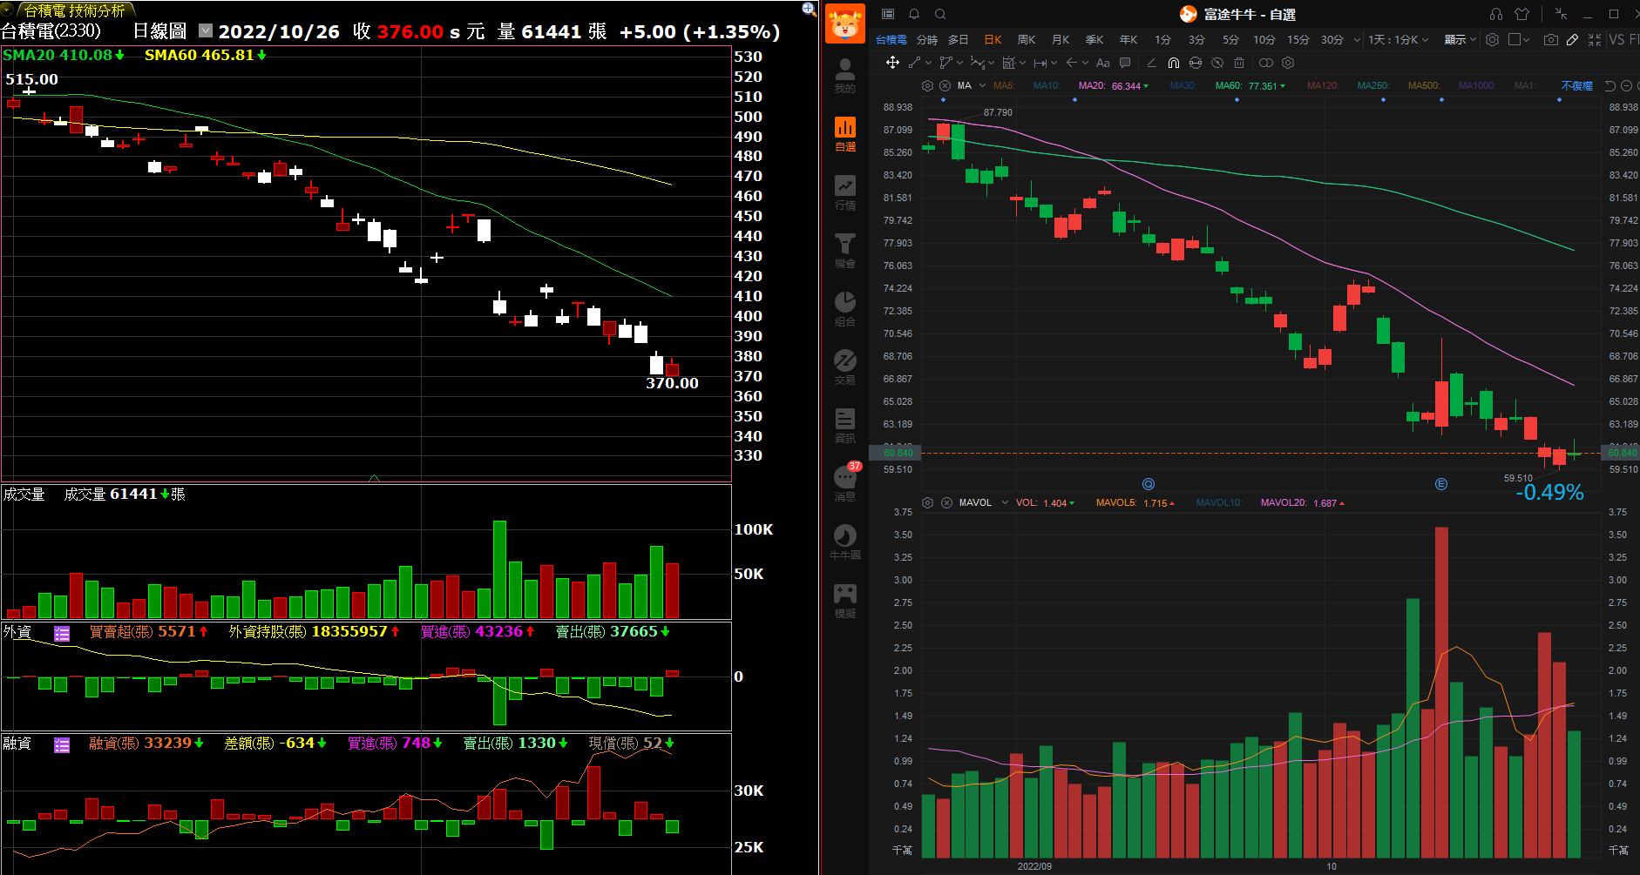Take a chart screenshot with camera icon

[1550, 40]
